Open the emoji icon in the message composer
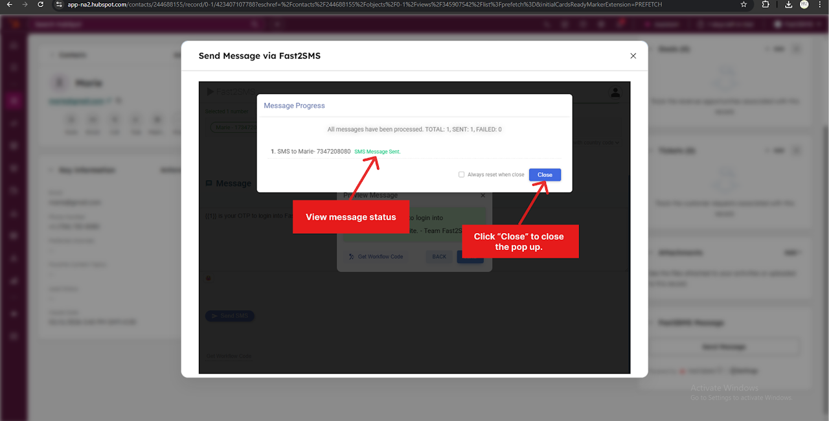Image resolution: width=829 pixels, height=421 pixels. tap(208, 278)
